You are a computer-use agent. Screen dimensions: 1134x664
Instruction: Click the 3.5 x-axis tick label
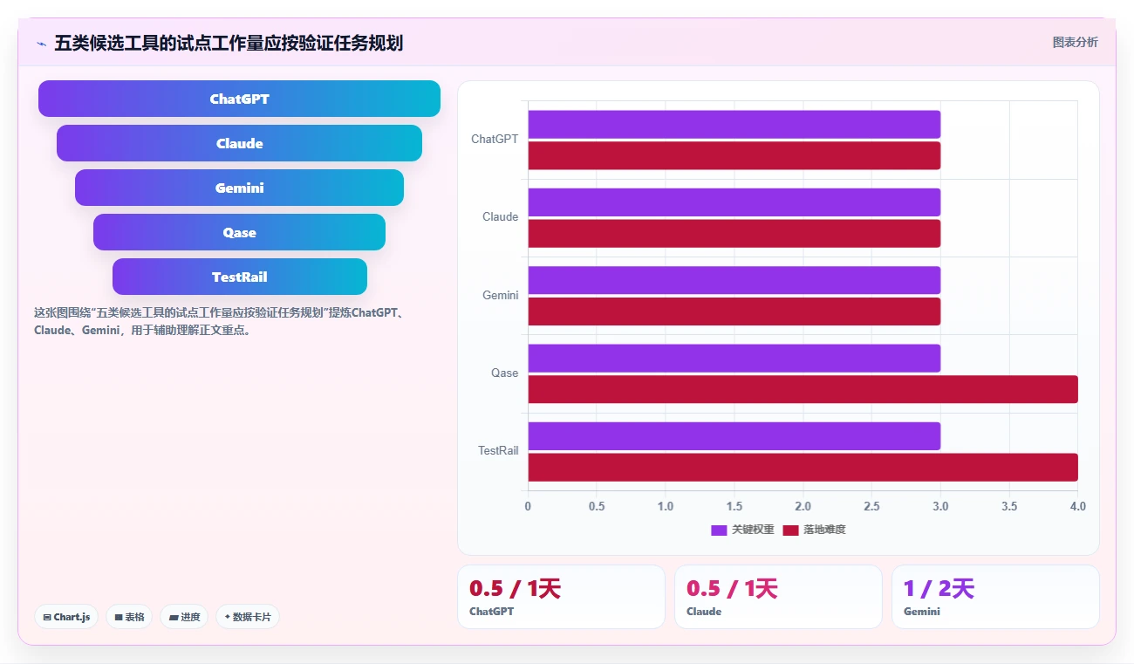point(1009,506)
